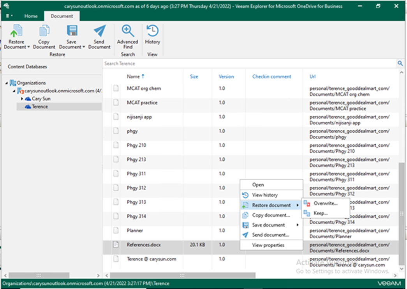Click the Restore Document ribbon icon
The width and height of the screenshot is (407, 289).
click(x=16, y=31)
